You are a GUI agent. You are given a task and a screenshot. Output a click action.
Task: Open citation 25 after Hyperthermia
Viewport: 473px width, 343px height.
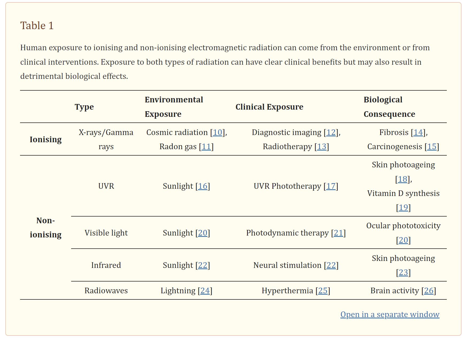click(x=323, y=291)
